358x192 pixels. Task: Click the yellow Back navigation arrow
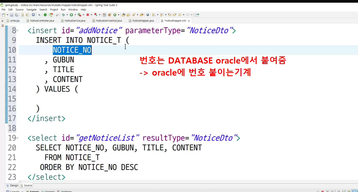[x=180, y=15]
